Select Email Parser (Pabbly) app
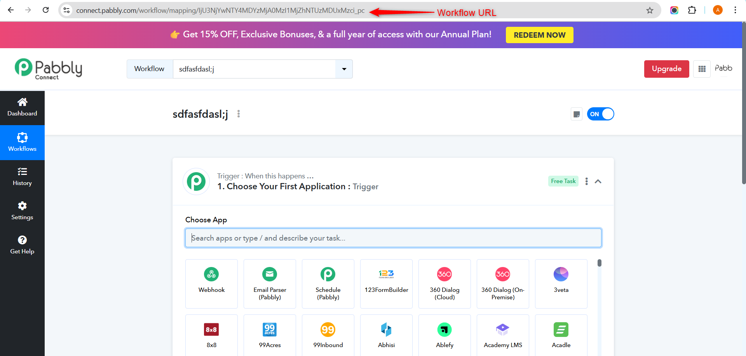 (270, 284)
